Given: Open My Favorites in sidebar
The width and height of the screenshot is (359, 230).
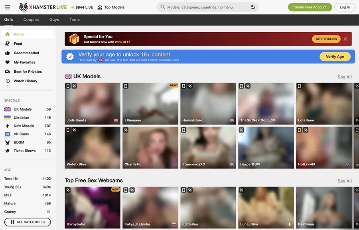Looking at the screenshot, I should [x=24, y=62].
